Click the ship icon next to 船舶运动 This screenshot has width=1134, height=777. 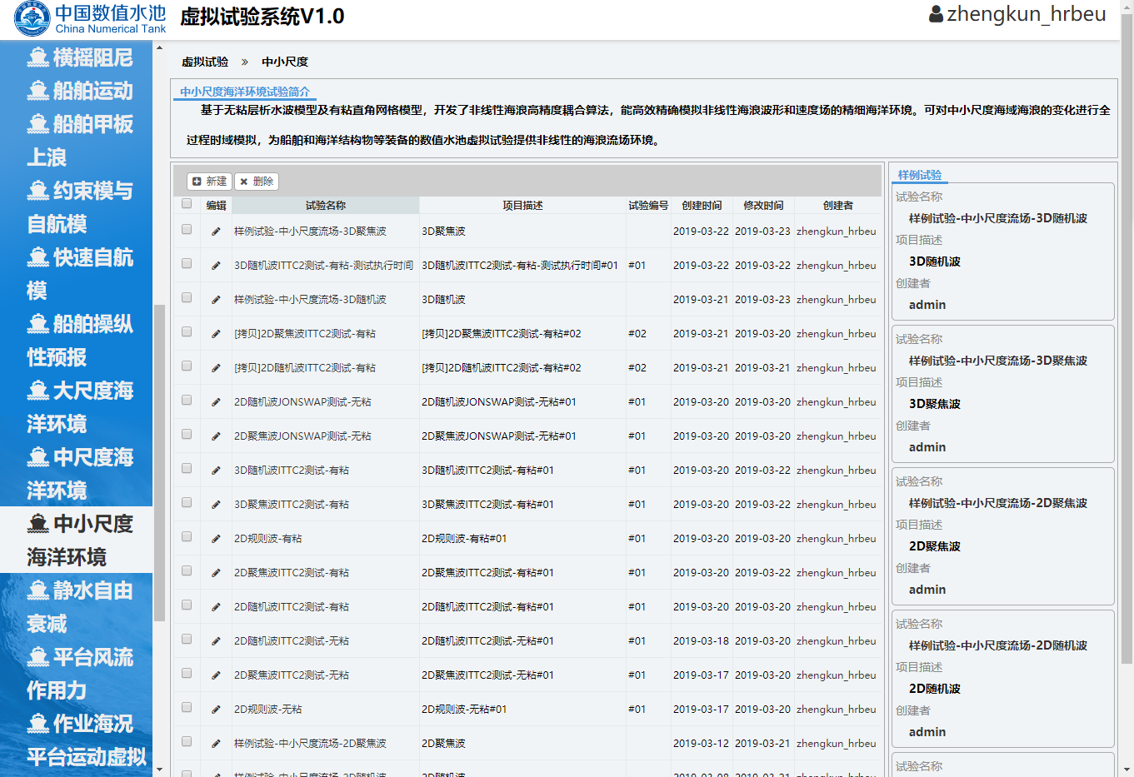(37, 91)
